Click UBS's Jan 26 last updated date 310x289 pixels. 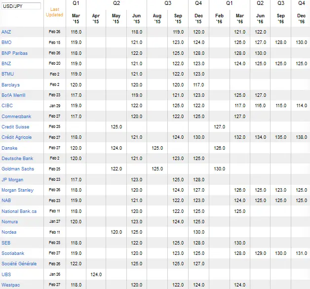point(55,274)
